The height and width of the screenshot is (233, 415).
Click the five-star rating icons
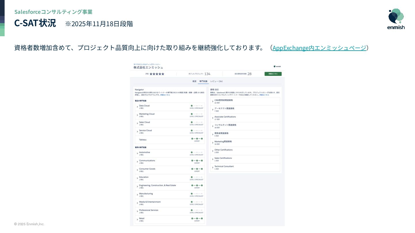pyautogui.click(x=157, y=74)
